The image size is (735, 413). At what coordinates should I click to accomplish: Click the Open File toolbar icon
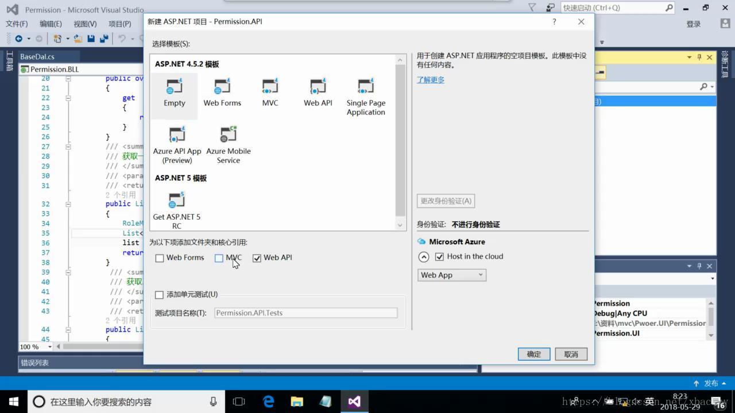[78, 38]
